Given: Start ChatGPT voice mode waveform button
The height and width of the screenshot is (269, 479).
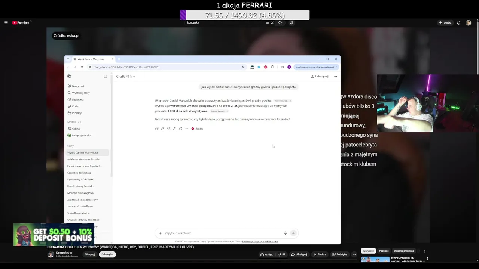Looking at the screenshot, I should click(x=293, y=233).
